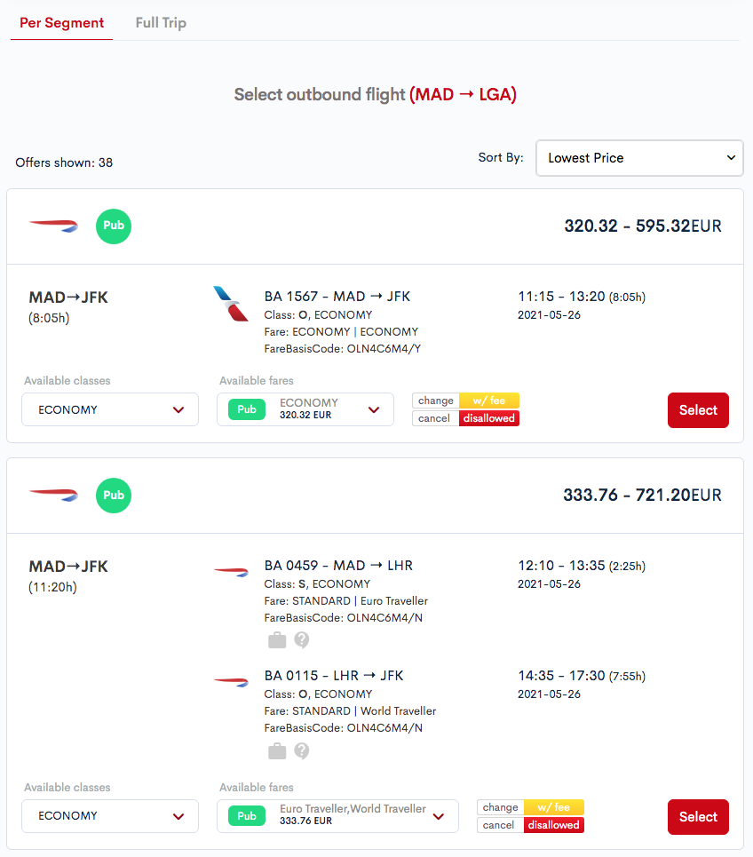Switch to the Full Trip tab
753x857 pixels.
tap(161, 23)
